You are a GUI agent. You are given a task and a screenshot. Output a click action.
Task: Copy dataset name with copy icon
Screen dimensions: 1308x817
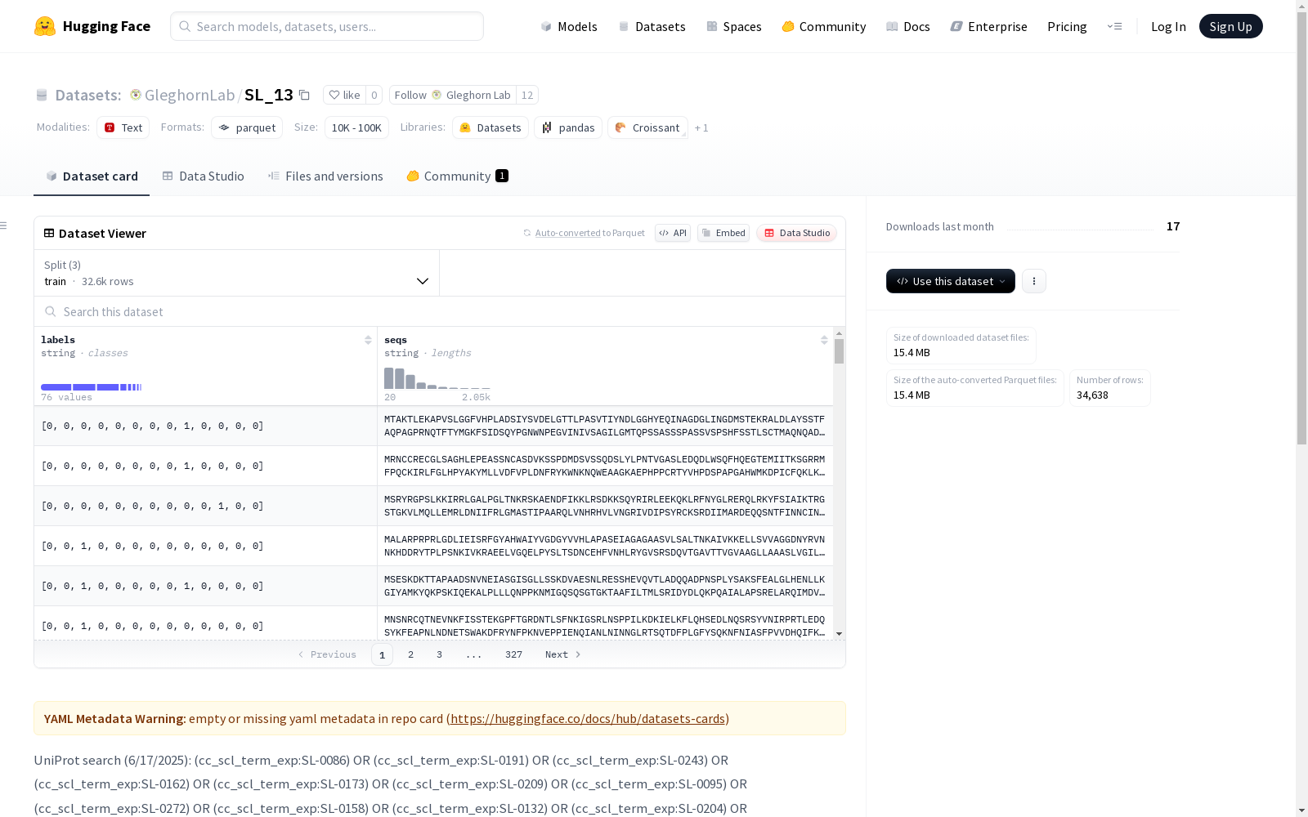[x=304, y=95]
